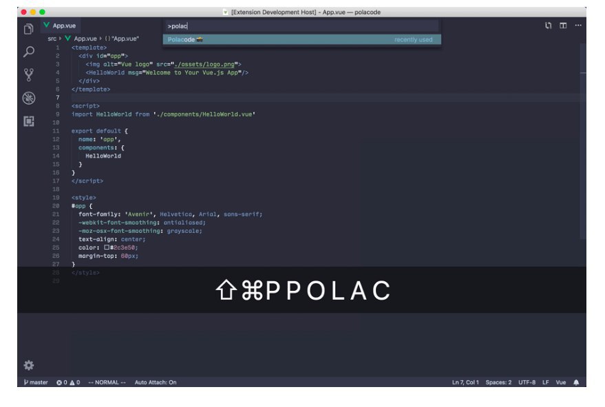Open the More Actions ellipsis menu
The width and height of the screenshot is (605, 407).
(578, 25)
